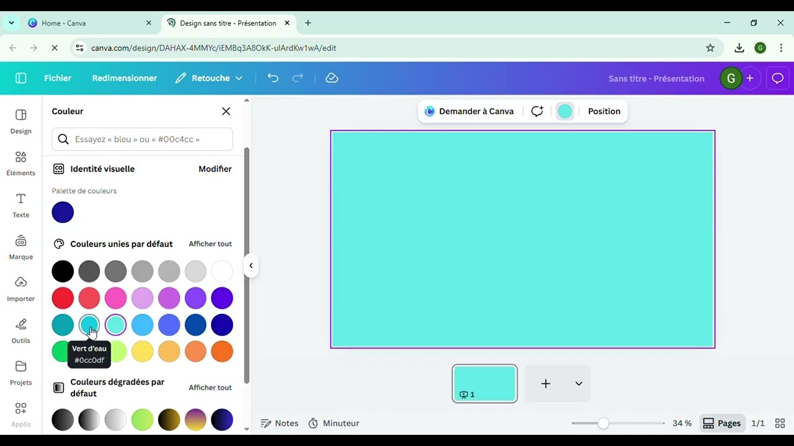This screenshot has height=446, width=794.
Task: Click Afficher tout for Couleurs unies
Action: 210,244
